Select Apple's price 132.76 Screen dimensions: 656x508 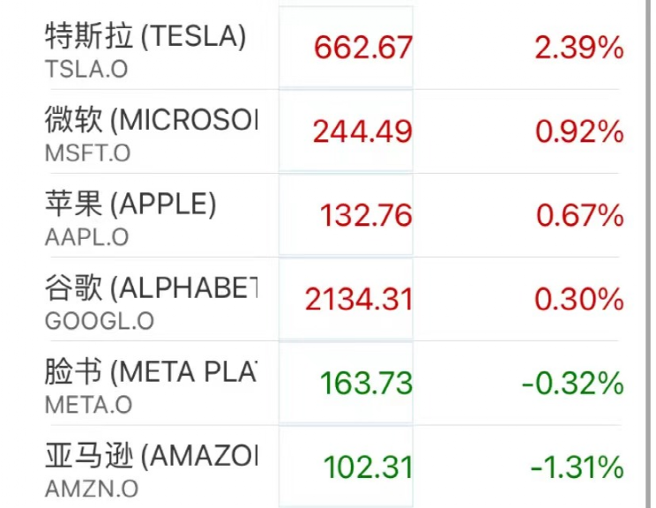(x=365, y=214)
